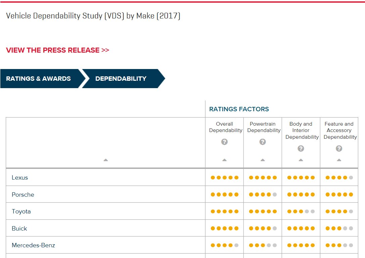Viewport: 365px width, 258px height.
Task: Show help for Overall Dependability
Action: 224,142
